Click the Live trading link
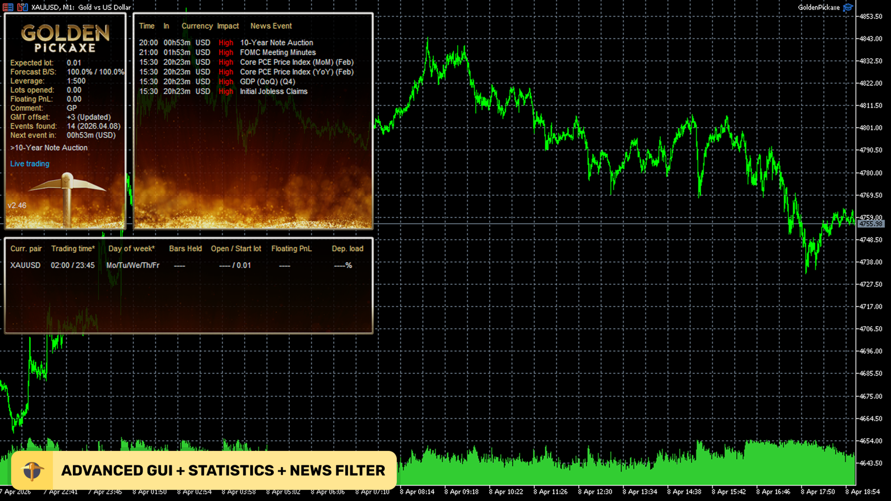 point(30,164)
